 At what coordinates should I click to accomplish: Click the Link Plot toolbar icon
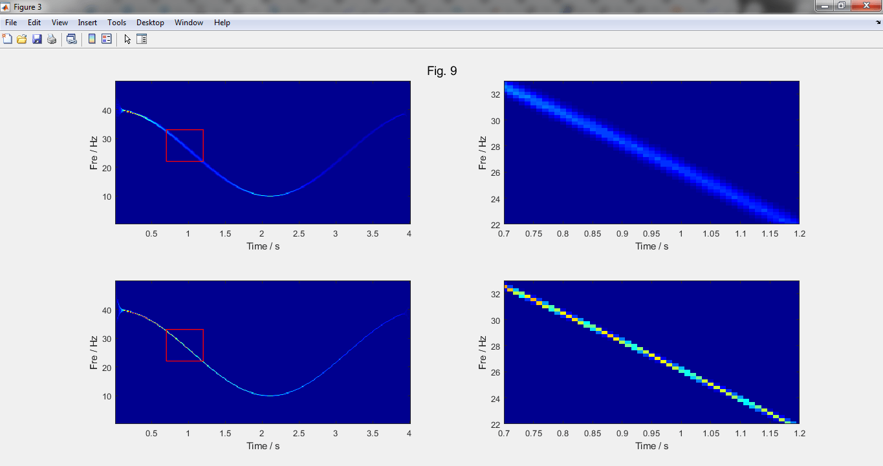coord(72,39)
